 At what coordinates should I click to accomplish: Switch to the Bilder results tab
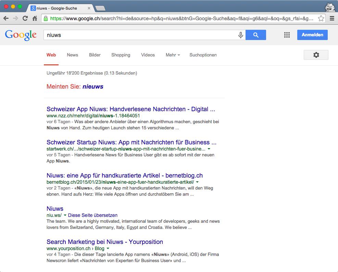pyautogui.click(x=95, y=55)
